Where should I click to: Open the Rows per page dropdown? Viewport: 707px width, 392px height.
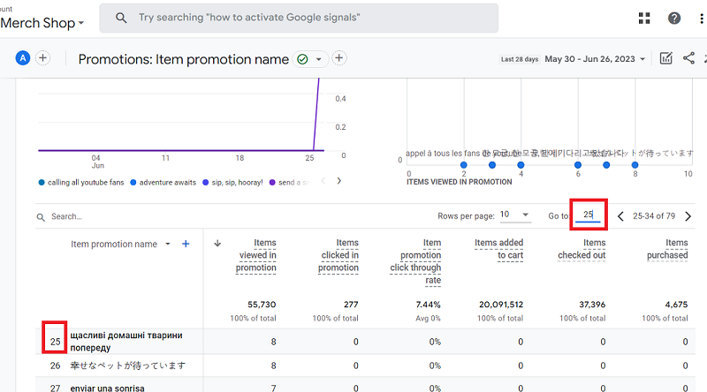click(x=513, y=215)
